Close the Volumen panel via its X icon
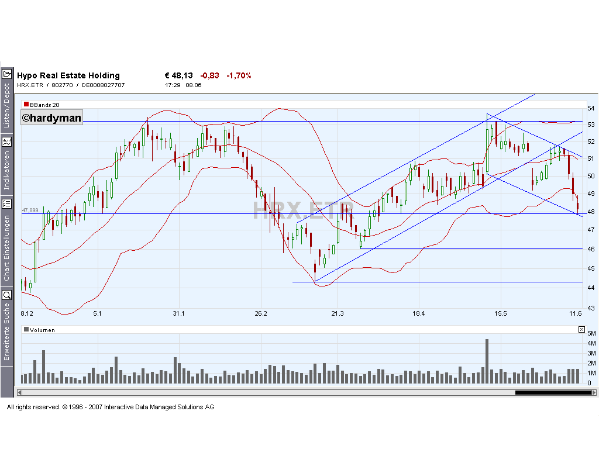 pyautogui.click(x=581, y=329)
